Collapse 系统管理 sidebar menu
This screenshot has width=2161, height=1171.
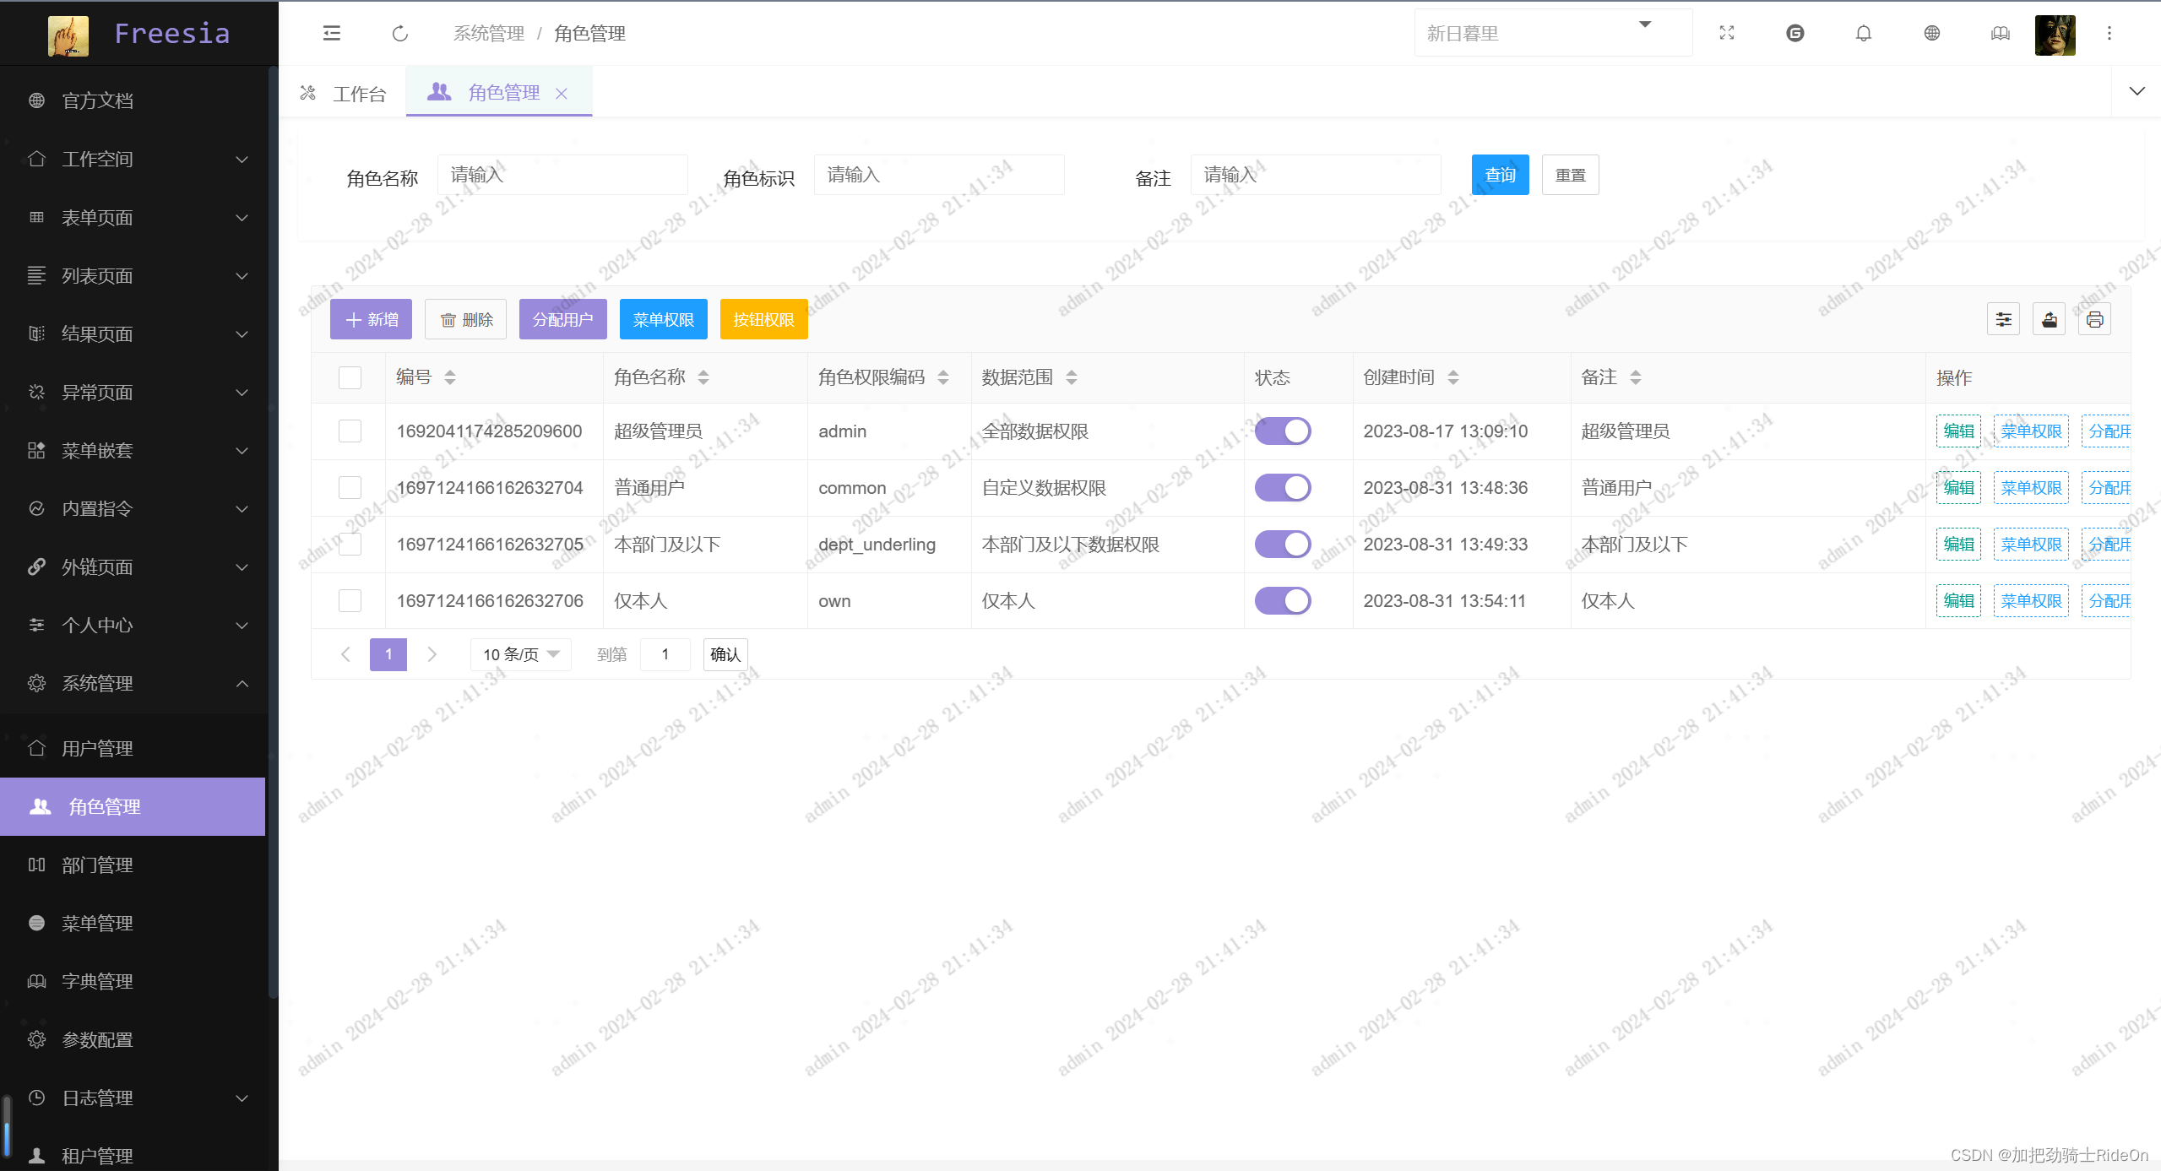[x=133, y=683]
